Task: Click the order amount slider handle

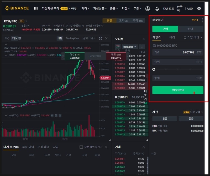Action: coord(154,69)
